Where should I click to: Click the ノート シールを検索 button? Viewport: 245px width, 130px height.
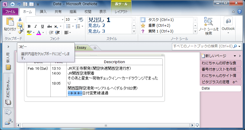[x=208, y=26]
